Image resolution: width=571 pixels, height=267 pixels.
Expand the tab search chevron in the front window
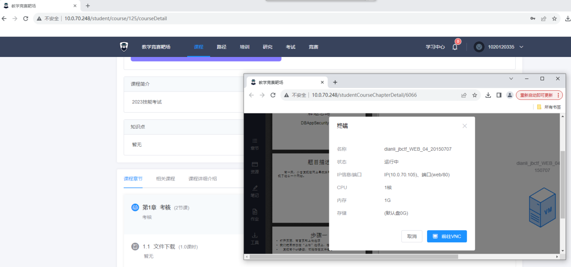[x=511, y=79]
